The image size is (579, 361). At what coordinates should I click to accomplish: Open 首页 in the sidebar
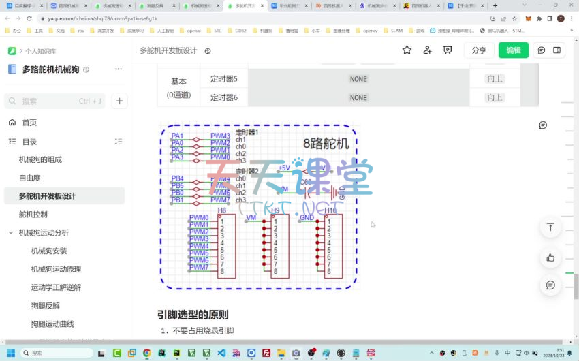coord(29,123)
